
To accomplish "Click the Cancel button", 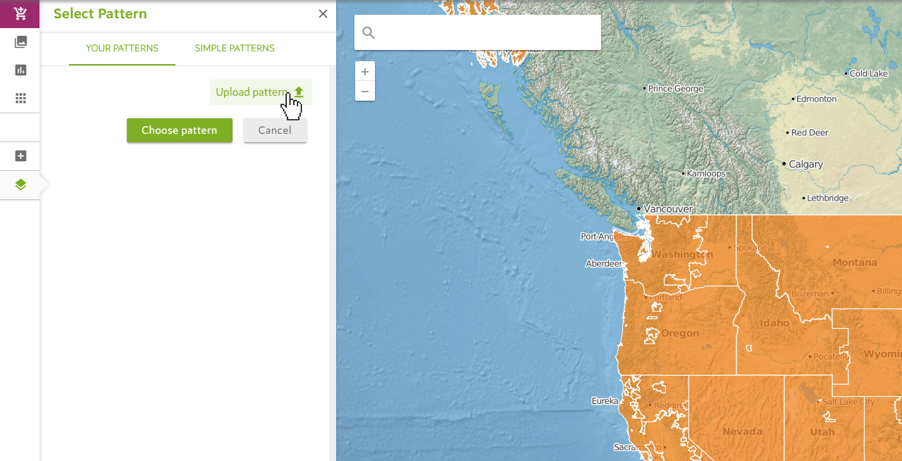I will (275, 130).
